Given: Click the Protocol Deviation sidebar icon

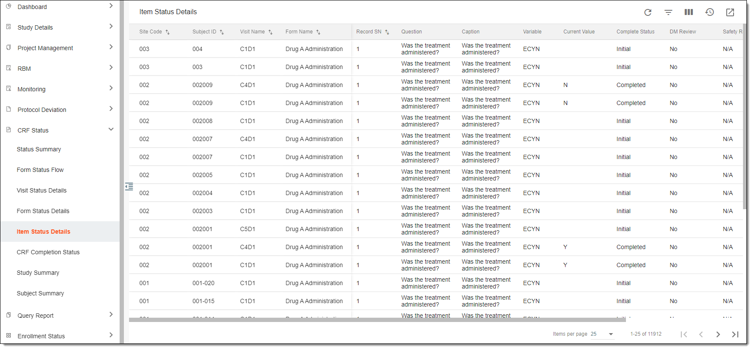Looking at the screenshot, I should [9, 109].
